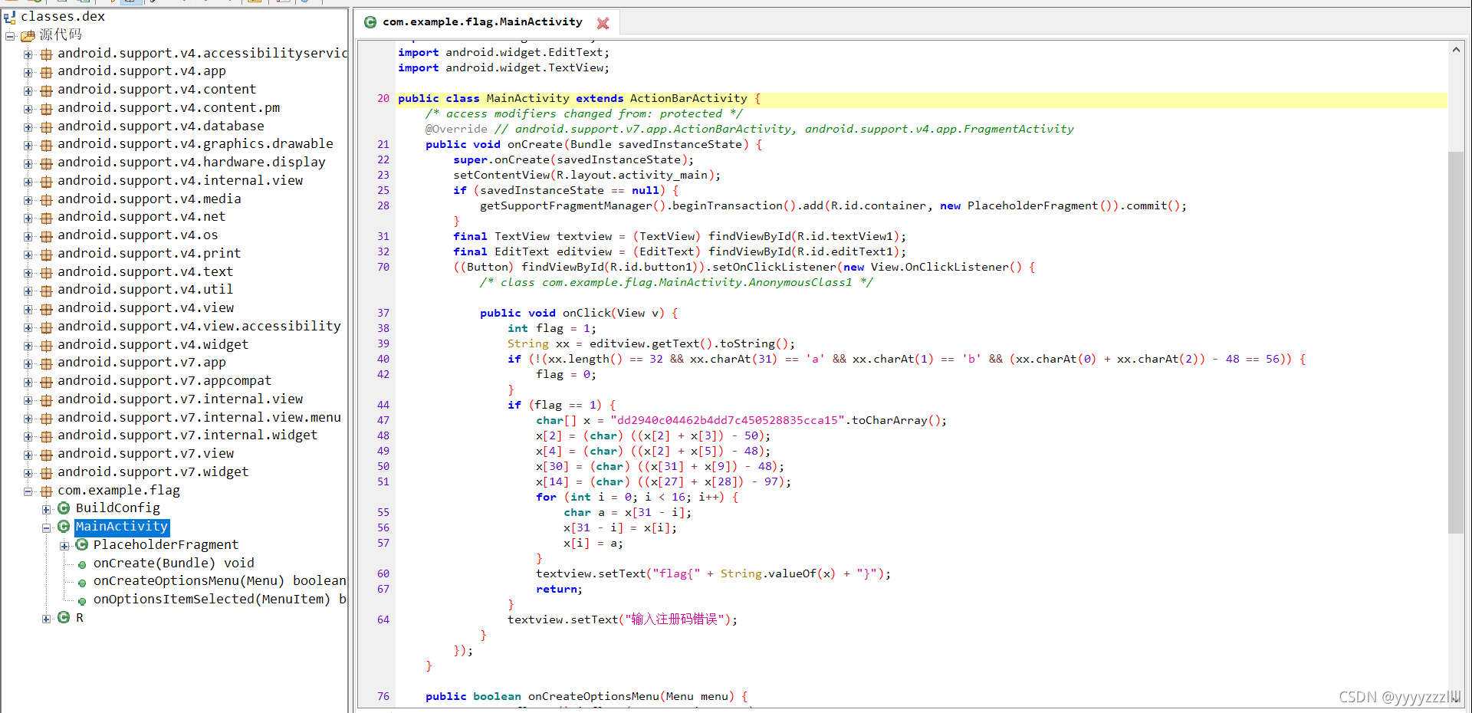Viewport: 1472px width, 713px height.
Task: Click the android.support.v4.util package icon
Action: 47,291
